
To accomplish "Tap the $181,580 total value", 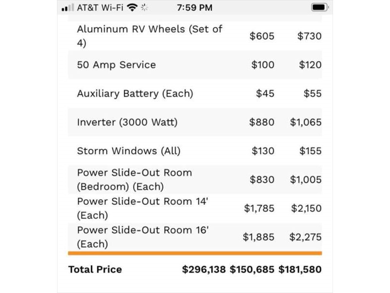I will [300, 269].
